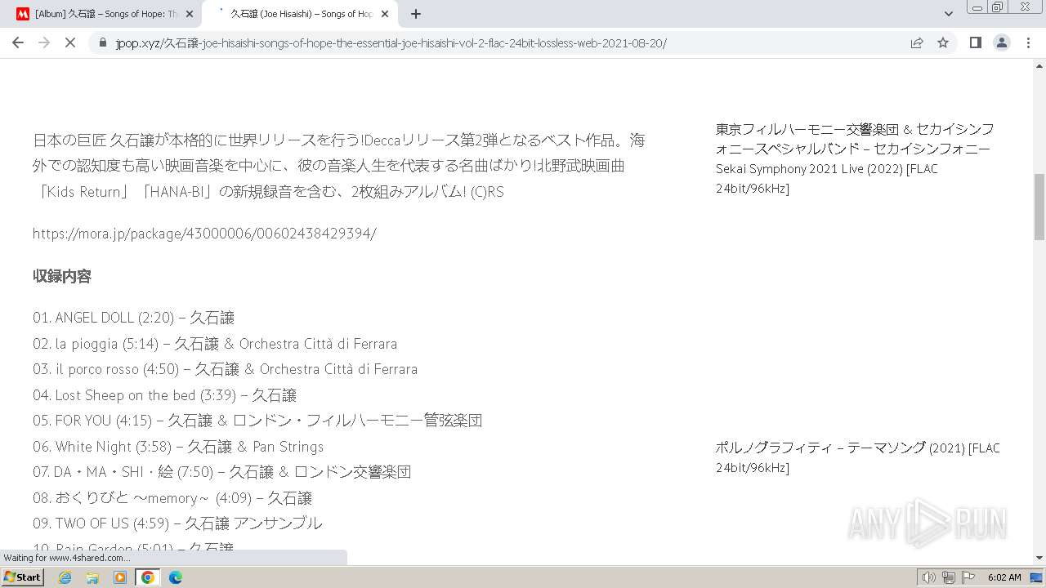The image size is (1046, 588).
Task: Open the side panel button
Action: [975, 42]
